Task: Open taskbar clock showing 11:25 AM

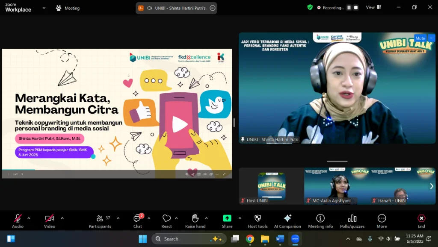Action: pyautogui.click(x=414, y=239)
